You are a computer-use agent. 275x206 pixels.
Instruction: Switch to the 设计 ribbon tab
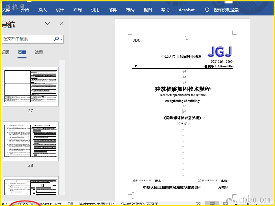click(60, 10)
